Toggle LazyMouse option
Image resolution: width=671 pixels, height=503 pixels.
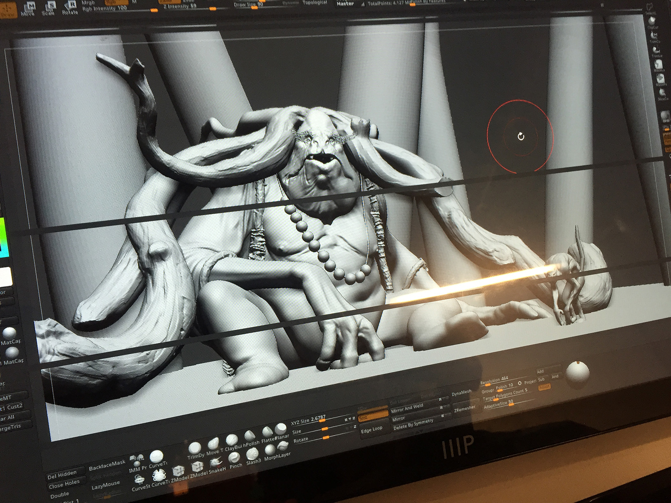pyautogui.click(x=106, y=486)
